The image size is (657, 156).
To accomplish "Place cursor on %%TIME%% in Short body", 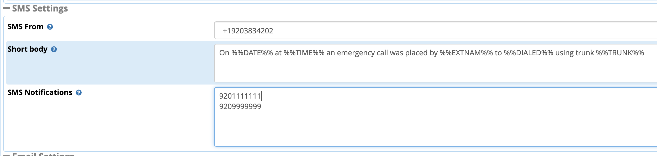I will coord(304,53).
